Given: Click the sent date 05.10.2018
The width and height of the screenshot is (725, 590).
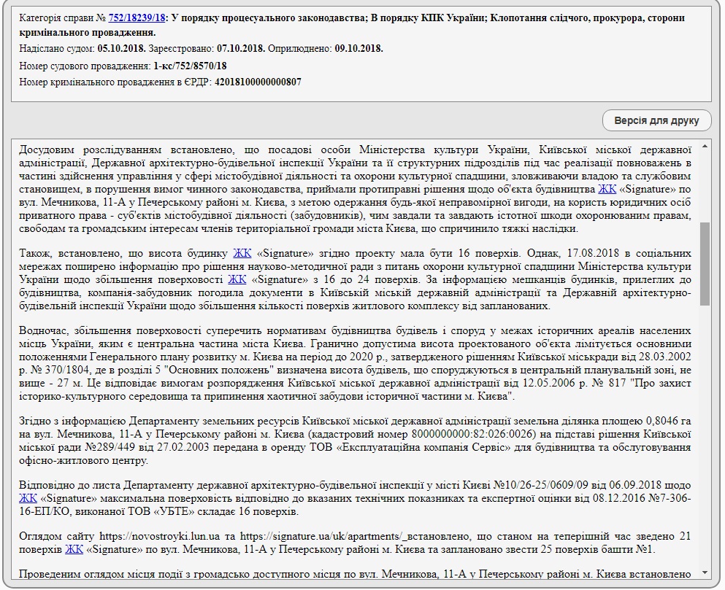Looking at the screenshot, I should [119, 49].
